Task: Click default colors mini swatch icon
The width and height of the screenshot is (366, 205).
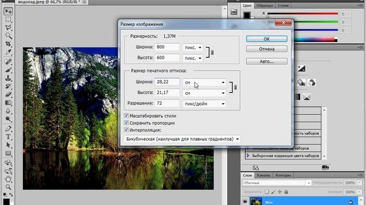Action: tap(5, 195)
